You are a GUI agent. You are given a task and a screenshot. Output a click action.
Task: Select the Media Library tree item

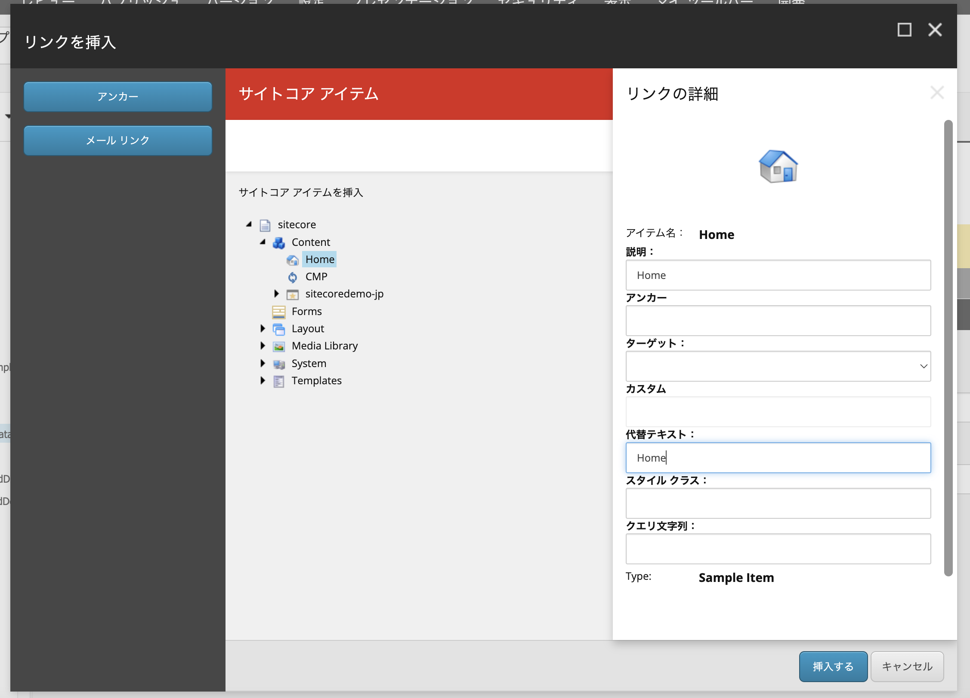pos(324,346)
